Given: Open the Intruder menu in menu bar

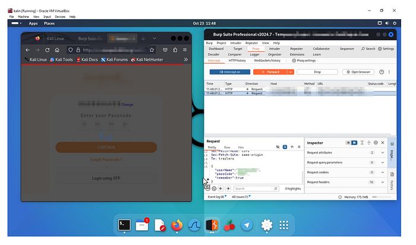Looking at the screenshot, I should tap(235, 43).
